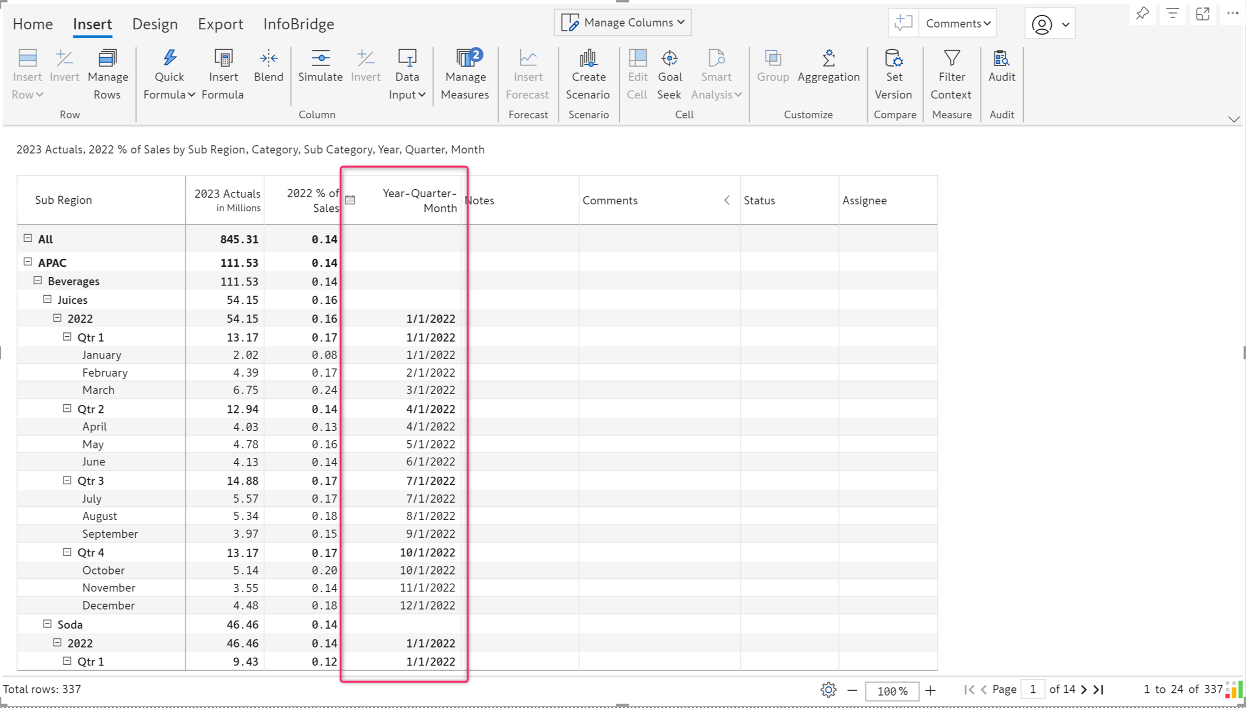Open the Set Version tool
Screen dimensions: 1246x708
(893, 58)
